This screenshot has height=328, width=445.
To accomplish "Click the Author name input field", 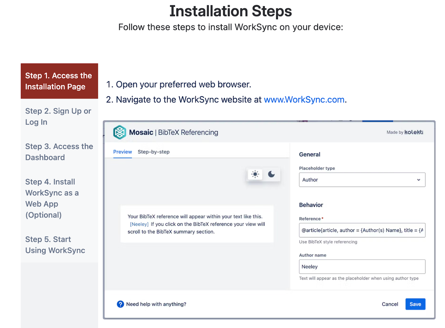I will click(362, 267).
